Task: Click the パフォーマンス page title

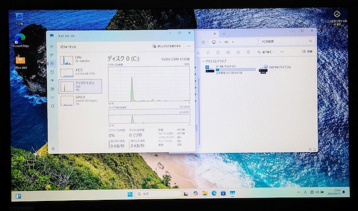Action: (68, 47)
